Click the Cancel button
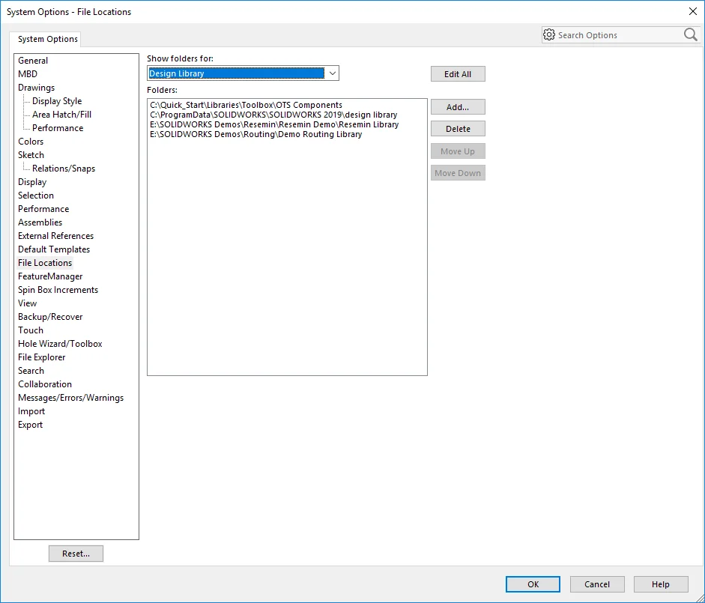The width and height of the screenshot is (705, 603). click(597, 584)
